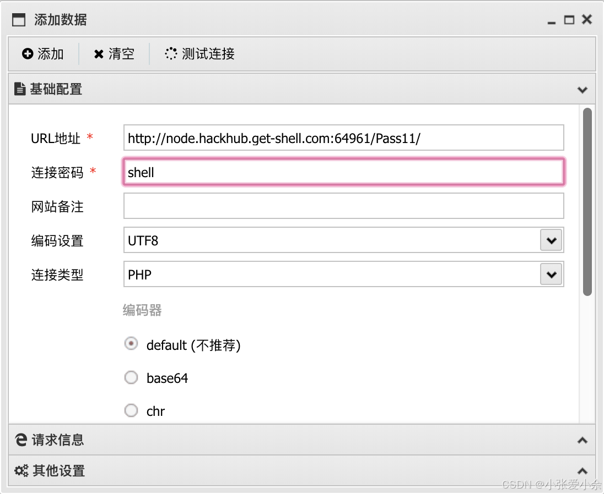This screenshot has width=604, height=494.
Task: Click the 编码器 label text
Action: point(142,310)
